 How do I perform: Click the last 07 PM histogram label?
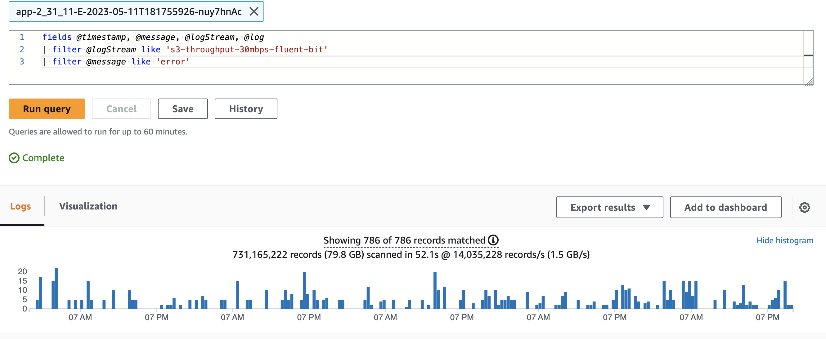click(767, 317)
